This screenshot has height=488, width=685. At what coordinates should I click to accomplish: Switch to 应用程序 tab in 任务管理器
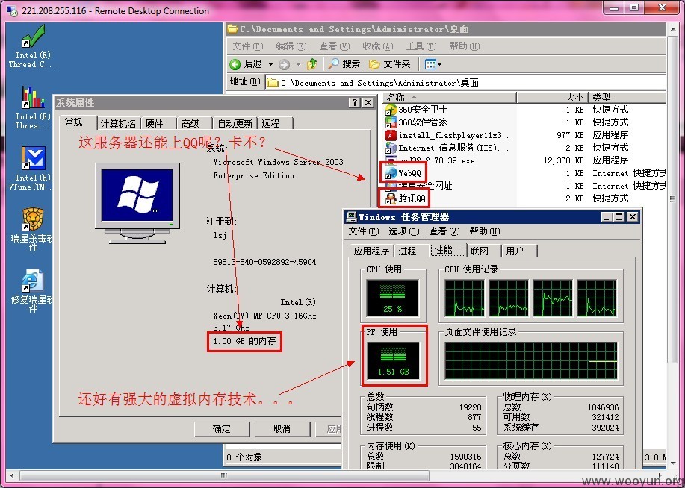point(372,251)
